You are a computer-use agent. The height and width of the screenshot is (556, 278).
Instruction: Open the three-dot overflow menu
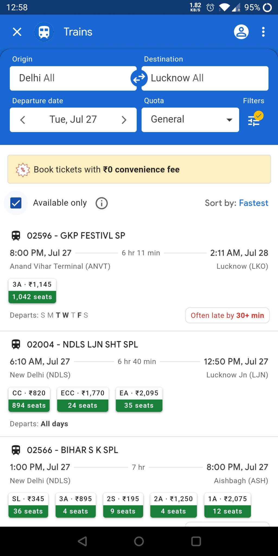263,32
